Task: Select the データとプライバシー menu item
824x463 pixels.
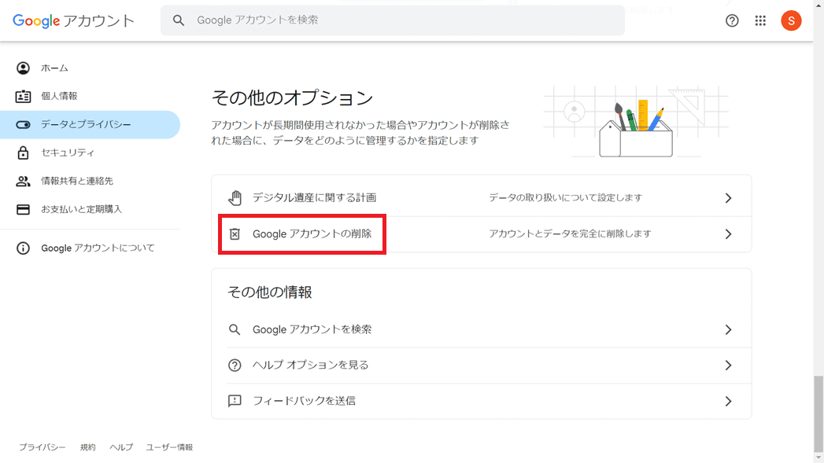Action: coord(90,124)
